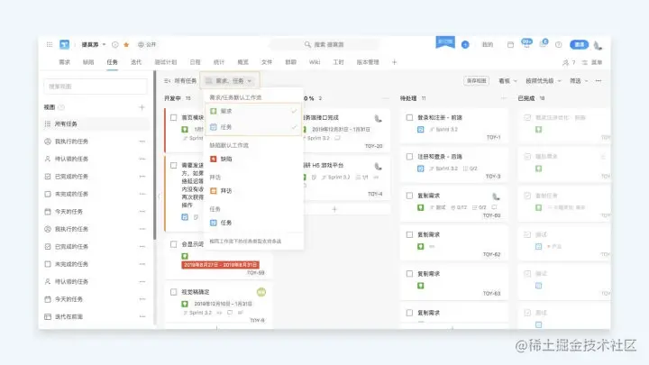The height and width of the screenshot is (365, 649).
Task: Open the user avatar in top-right corner
Action: (598, 45)
